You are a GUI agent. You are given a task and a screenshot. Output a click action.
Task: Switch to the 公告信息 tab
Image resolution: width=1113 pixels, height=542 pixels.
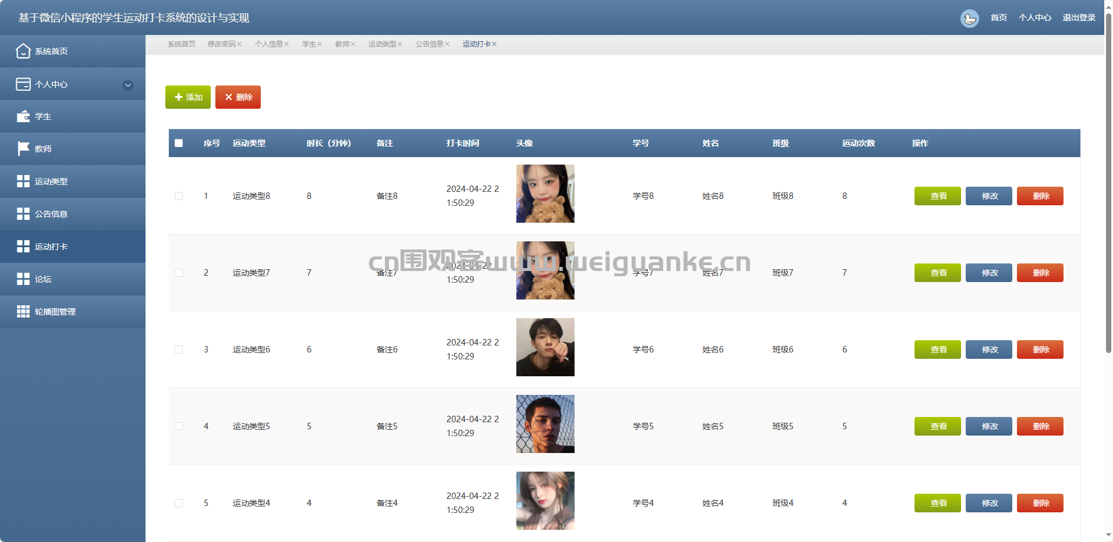click(429, 44)
